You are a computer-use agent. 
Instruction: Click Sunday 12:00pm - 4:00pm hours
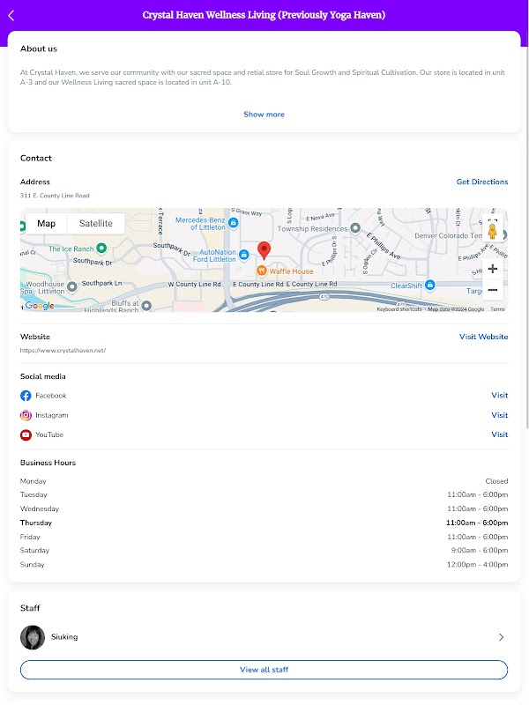click(477, 564)
